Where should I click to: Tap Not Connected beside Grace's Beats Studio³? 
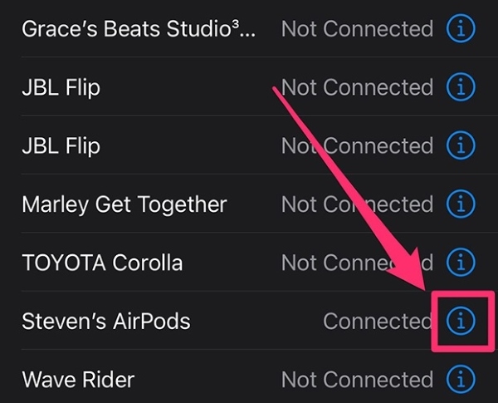point(357,28)
